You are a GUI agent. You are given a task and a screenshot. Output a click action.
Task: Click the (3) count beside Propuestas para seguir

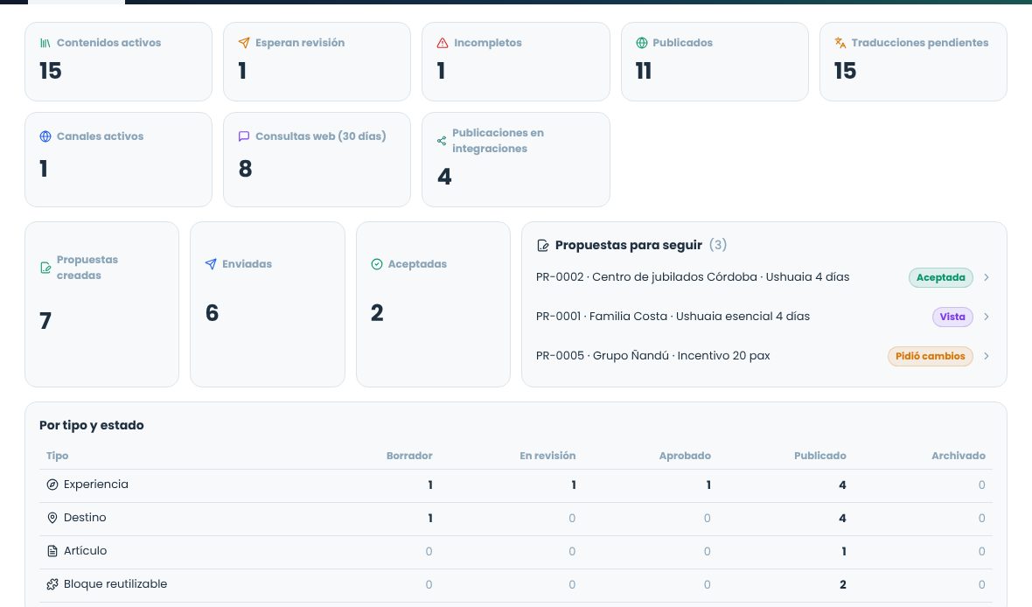pyautogui.click(x=718, y=245)
